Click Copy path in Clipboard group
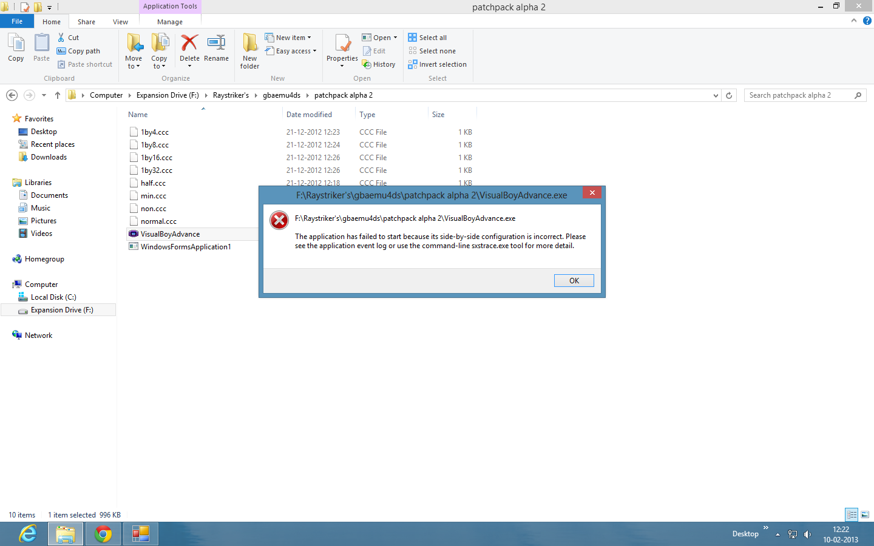 (x=78, y=51)
